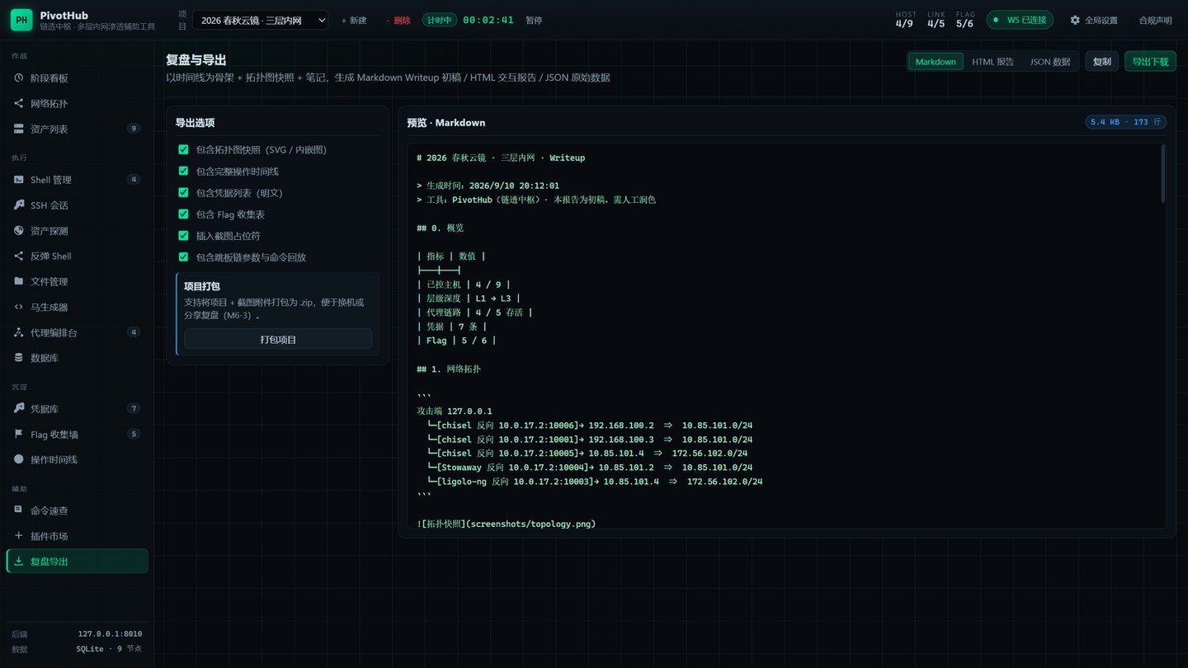The height and width of the screenshot is (668, 1188).
Task: Click the 新建 project button
Action: [x=354, y=21]
